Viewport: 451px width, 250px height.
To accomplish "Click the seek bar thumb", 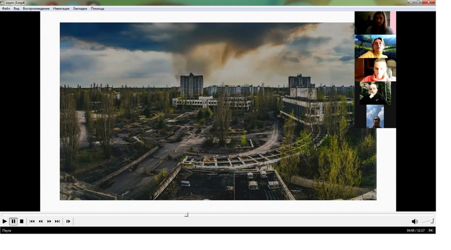I will tap(187, 214).
